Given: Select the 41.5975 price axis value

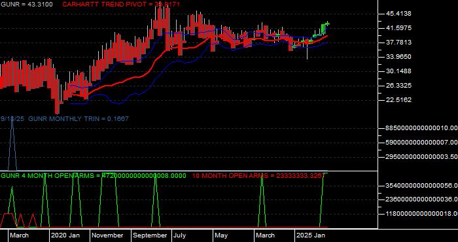Looking at the screenshot, I should (x=398, y=27).
